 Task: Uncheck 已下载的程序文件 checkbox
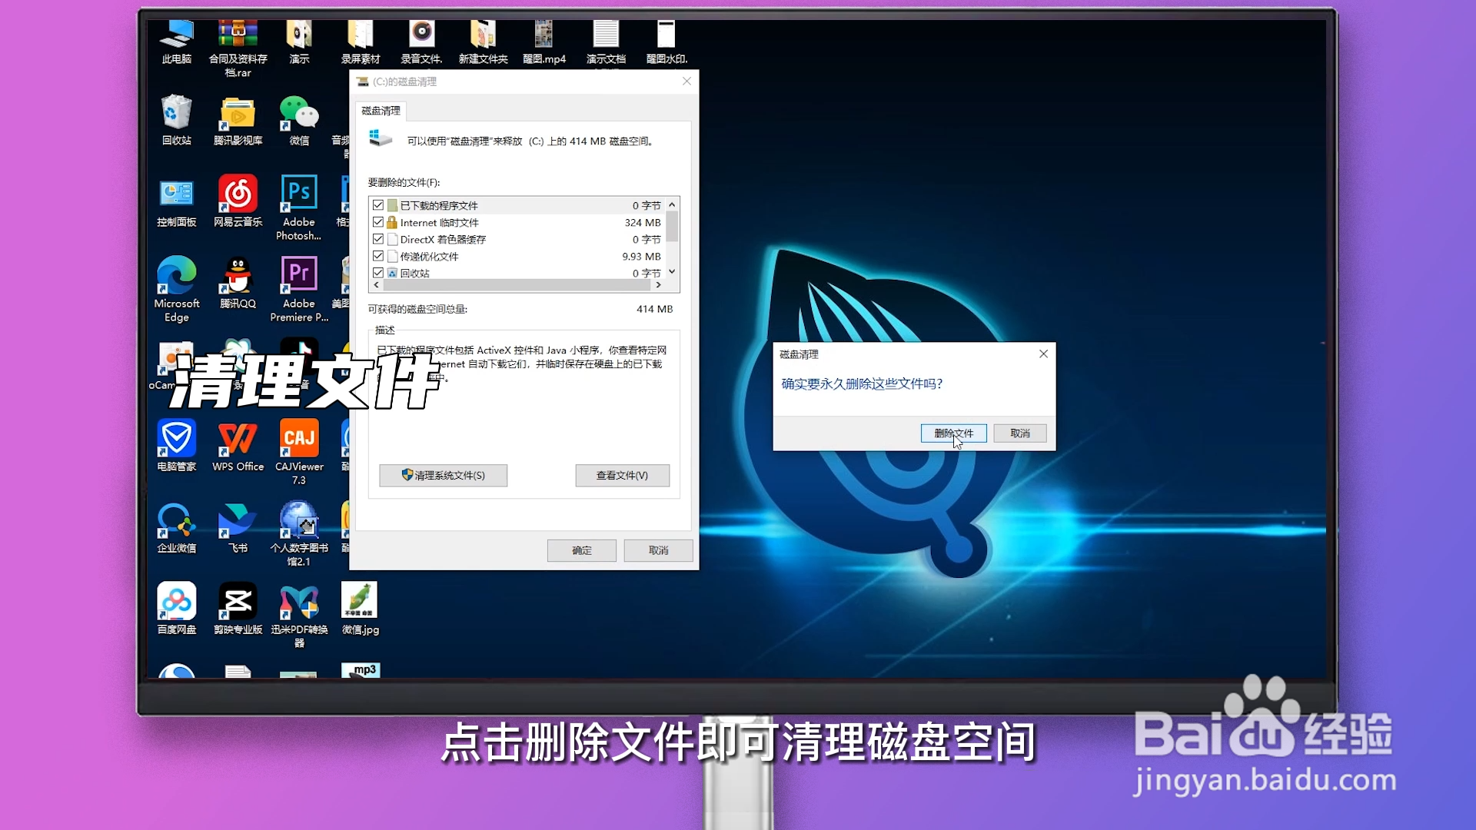(378, 205)
